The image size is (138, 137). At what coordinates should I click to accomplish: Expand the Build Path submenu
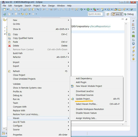pyautogui.click(x=68, y=53)
